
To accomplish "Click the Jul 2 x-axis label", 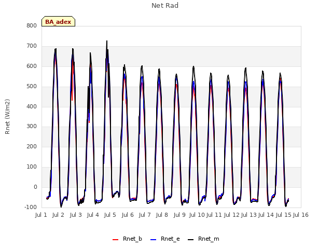I will point(58,215).
